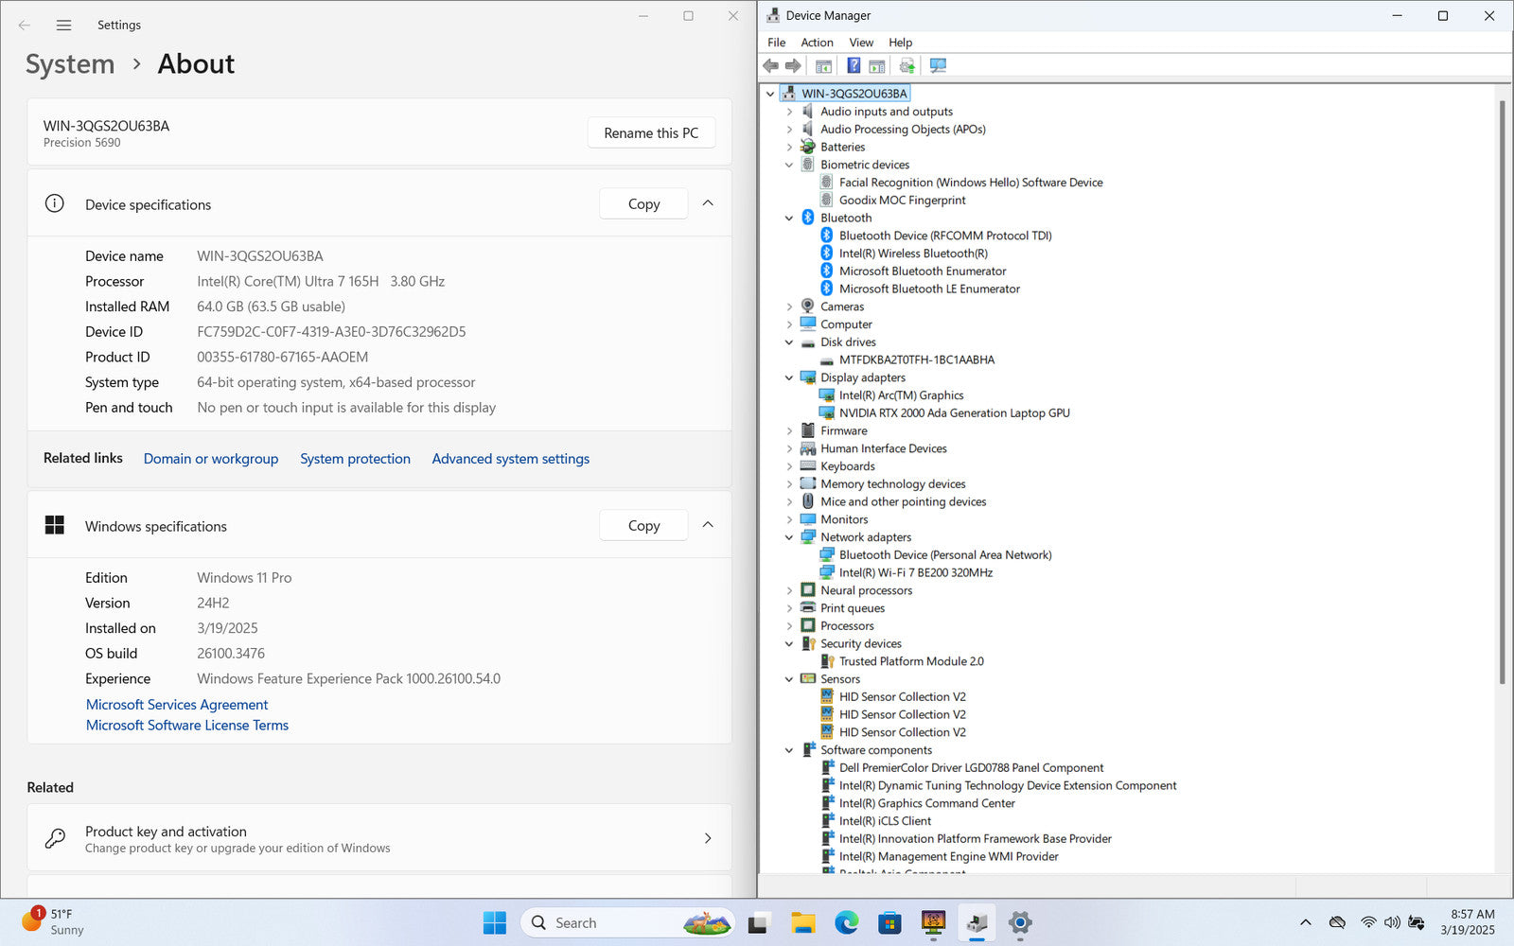The height and width of the screenshot is (946, 1514).
Task: Copy the Device specifications
Action: tap(643, 204)
